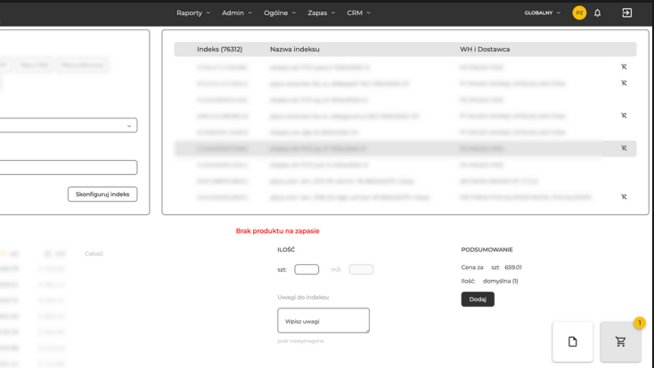Click the cart-off icon in last table row
The width and height of the screenshot is (654, 368).
(x=624, y=197)
